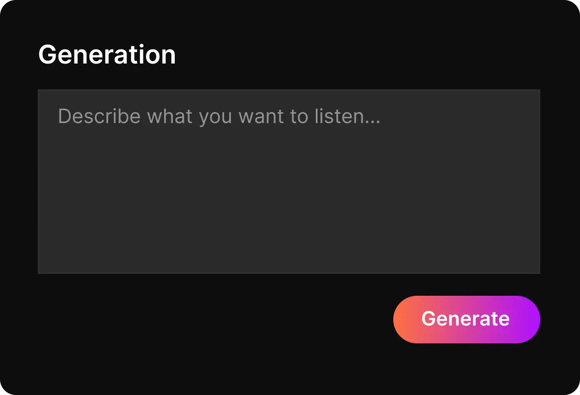
Task: Trigger audio creation via the Generate button
Action: [x=466, y=319]
